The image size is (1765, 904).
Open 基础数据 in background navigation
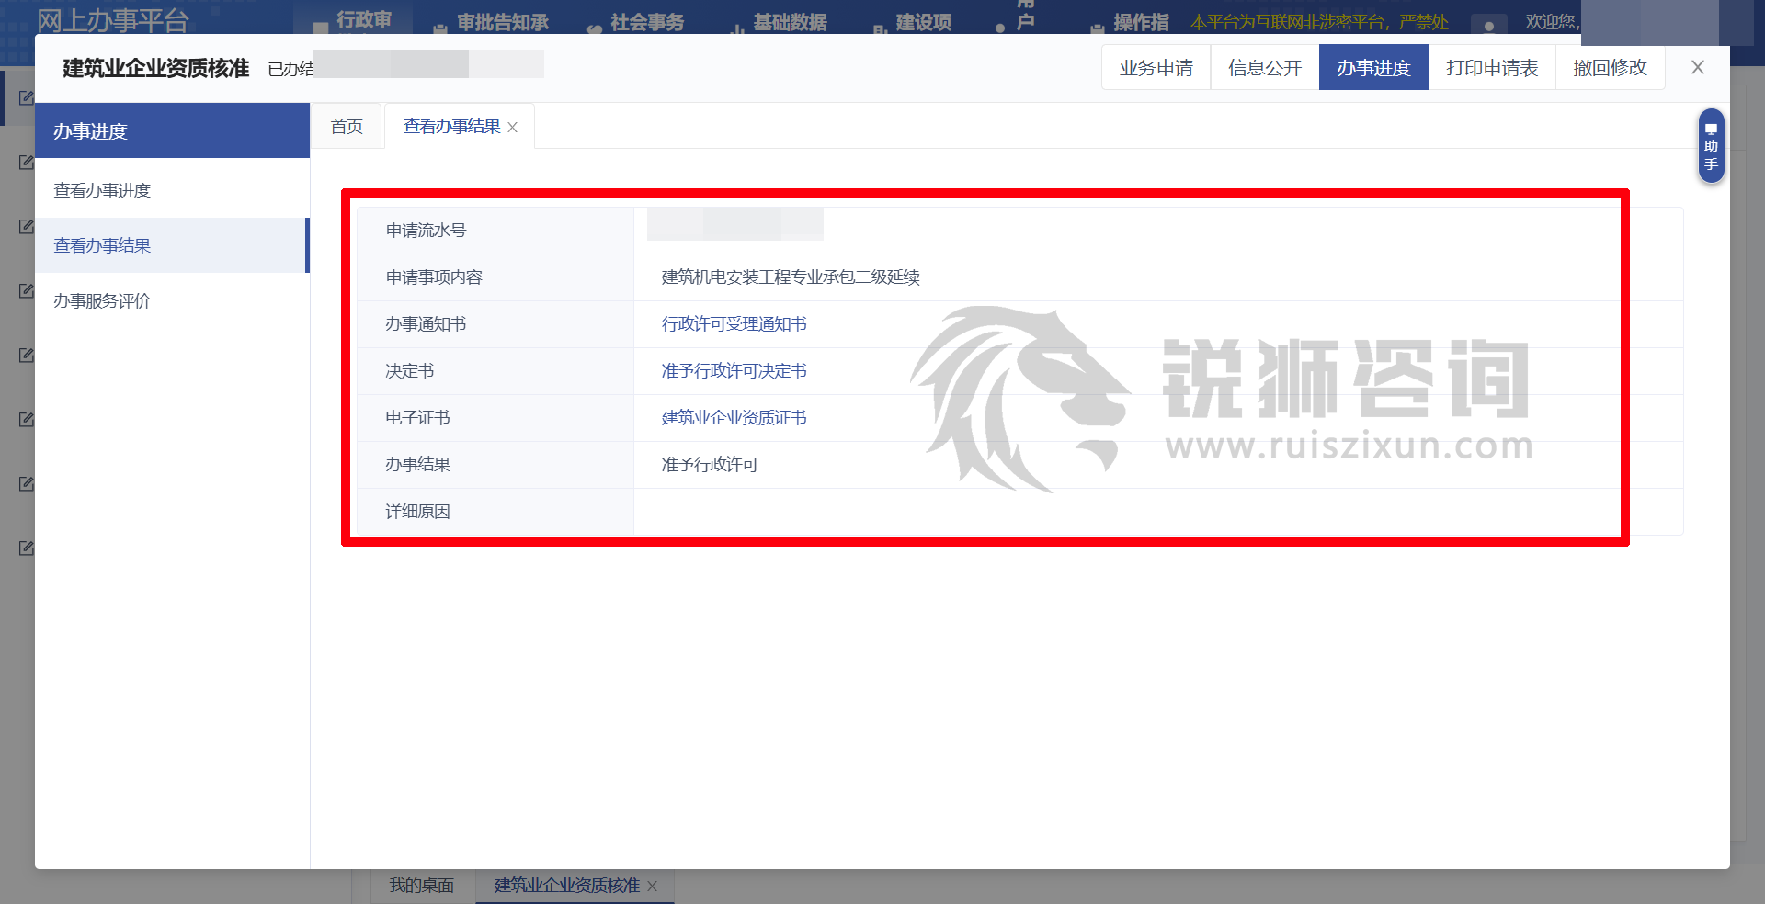click(790, 22)
